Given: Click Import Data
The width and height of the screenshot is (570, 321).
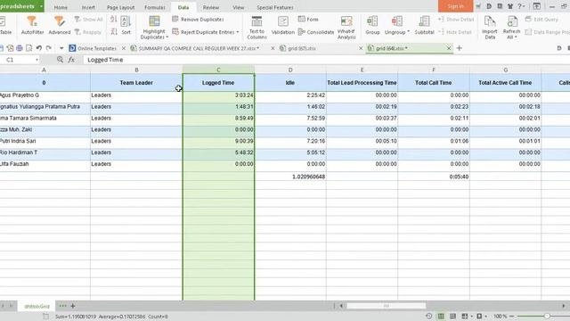Looking at the screenshot, I should [490, 28].
